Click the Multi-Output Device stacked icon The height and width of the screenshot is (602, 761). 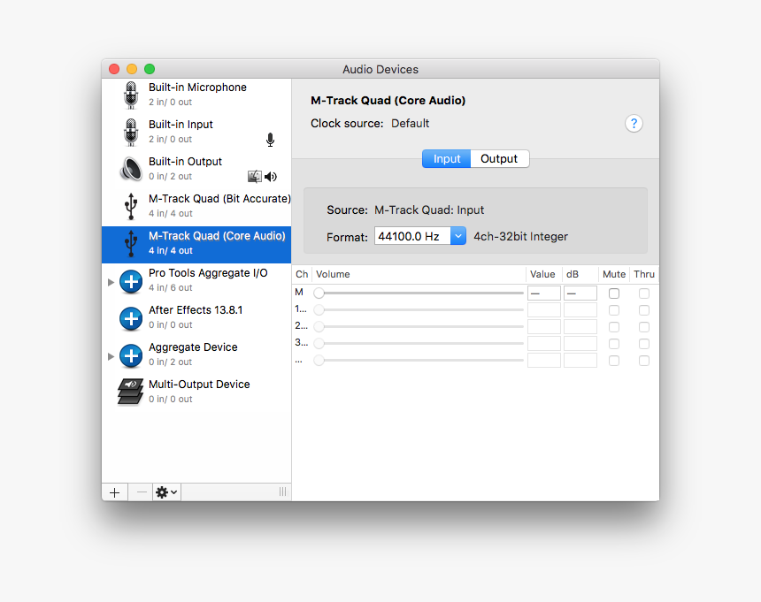[131, 392]
